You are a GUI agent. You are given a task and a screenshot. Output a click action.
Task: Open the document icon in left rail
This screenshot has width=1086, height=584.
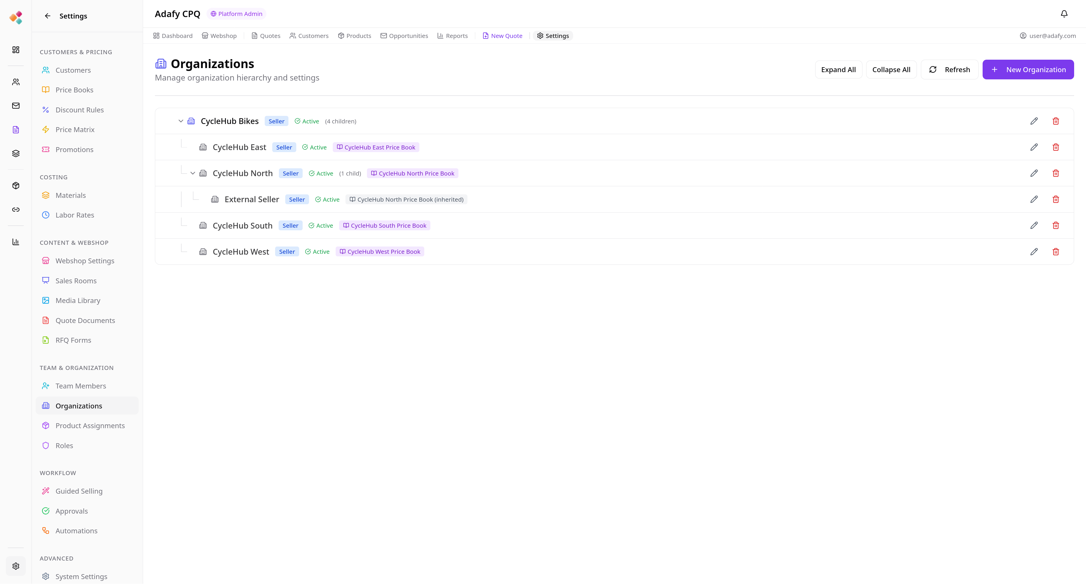tap(16, 129)
